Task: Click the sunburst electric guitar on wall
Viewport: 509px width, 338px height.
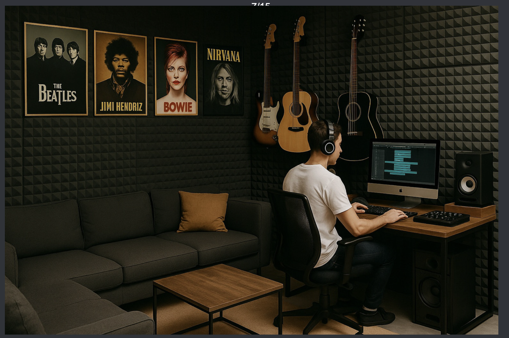Action: click(x=267, y=119)
